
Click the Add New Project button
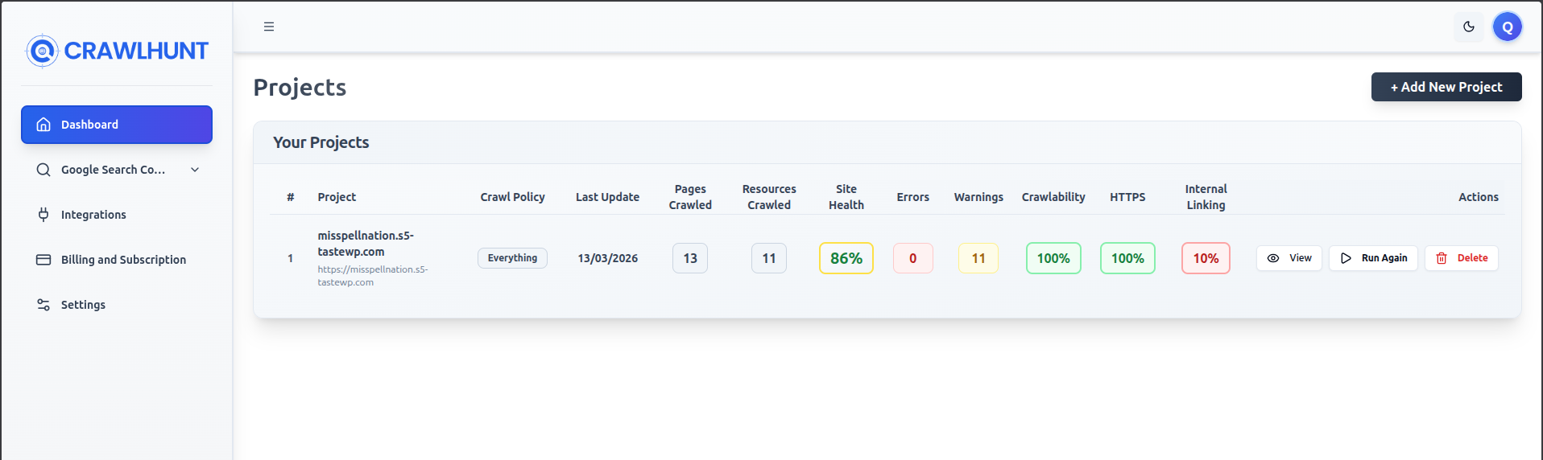pyautogui.click(x=1446, y=87)
